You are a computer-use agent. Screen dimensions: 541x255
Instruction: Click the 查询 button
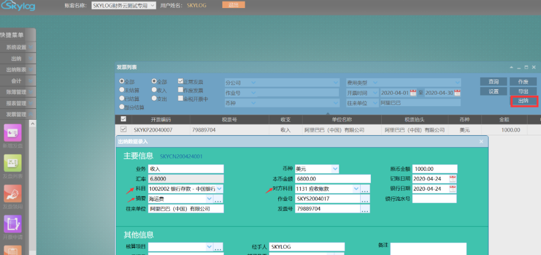(493, 82)
